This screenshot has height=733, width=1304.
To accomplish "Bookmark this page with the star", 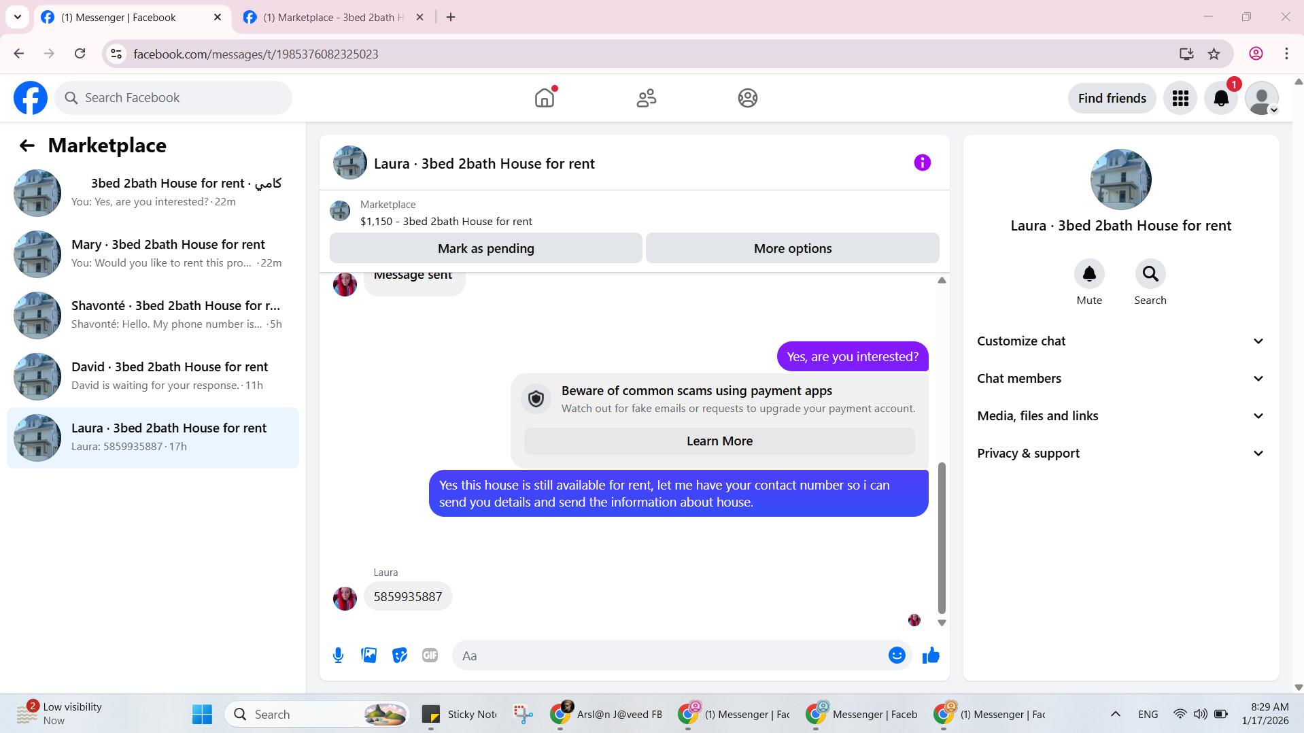I will (1214, 54).
